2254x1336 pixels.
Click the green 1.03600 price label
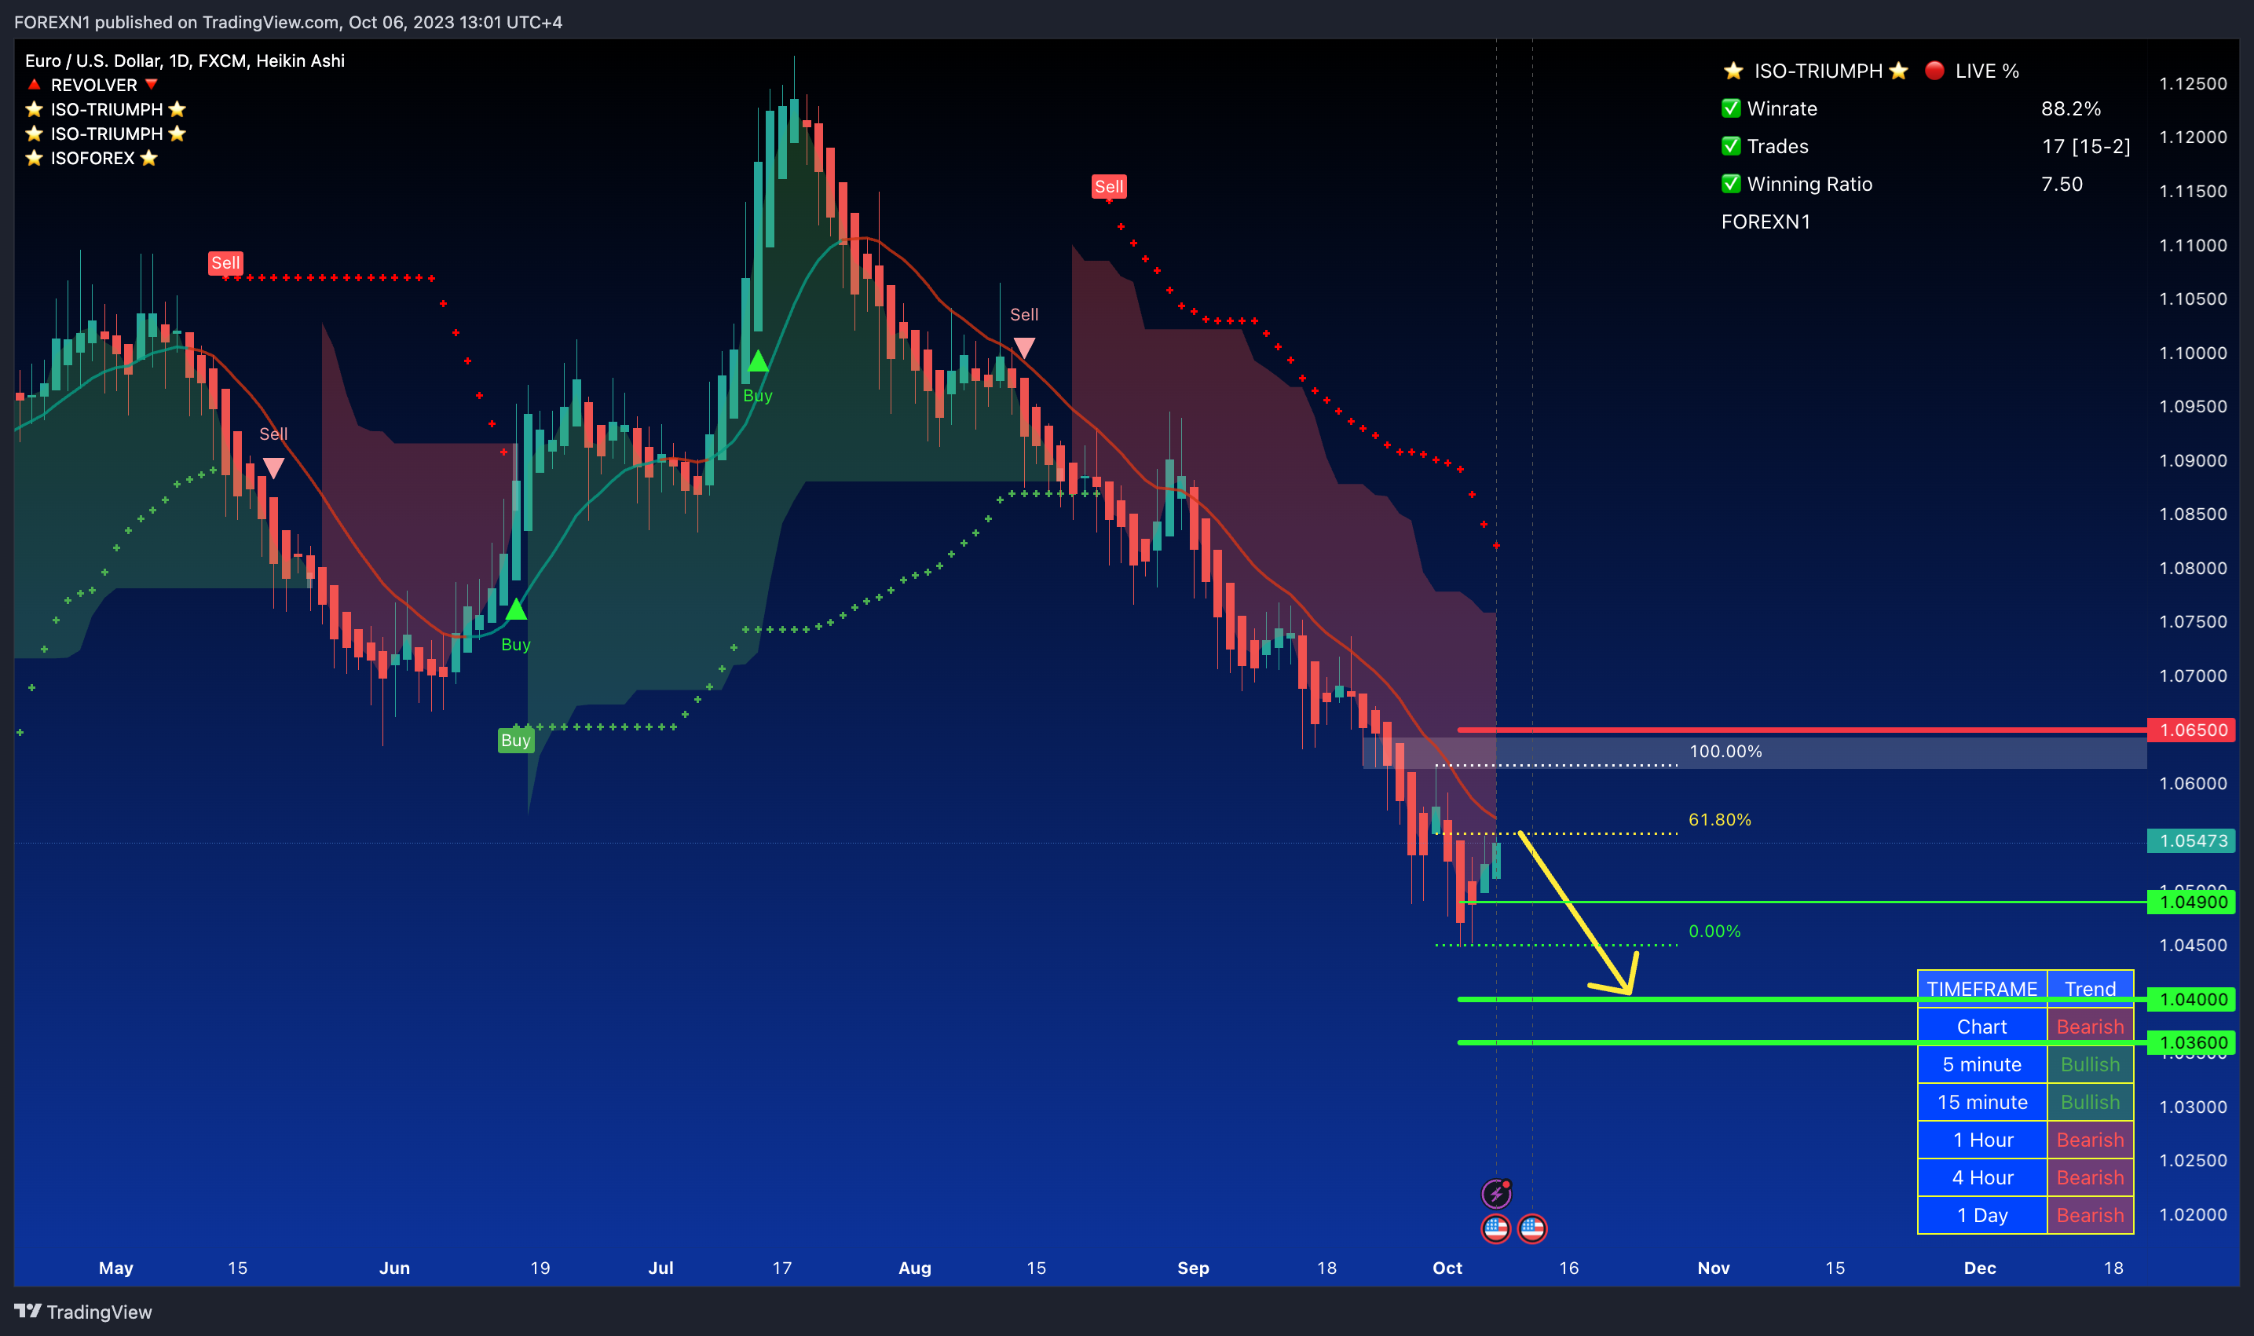click(x=2191, y=1042)
